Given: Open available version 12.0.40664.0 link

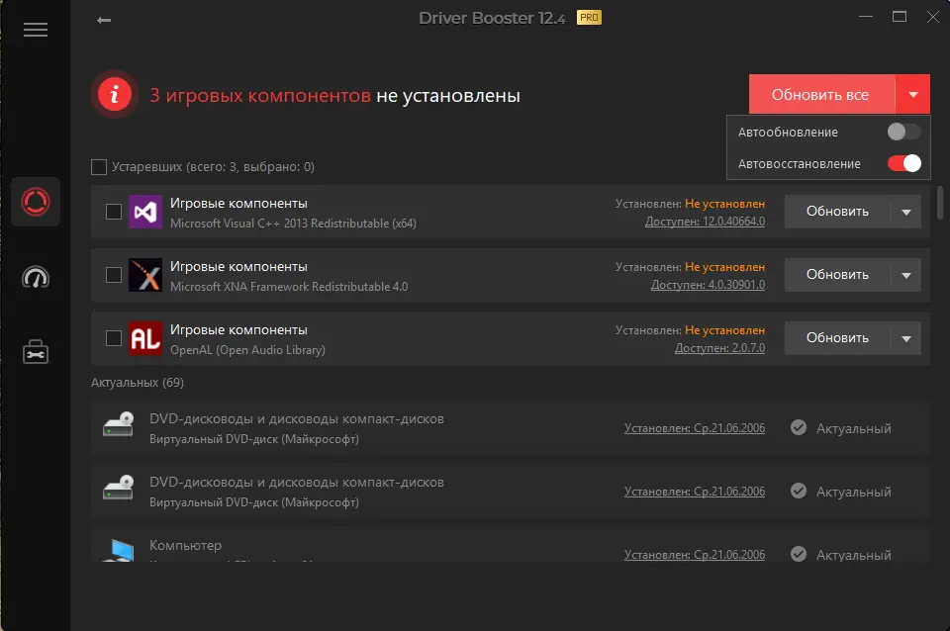Looking at the screenshot, I should [x=705, y=222].
